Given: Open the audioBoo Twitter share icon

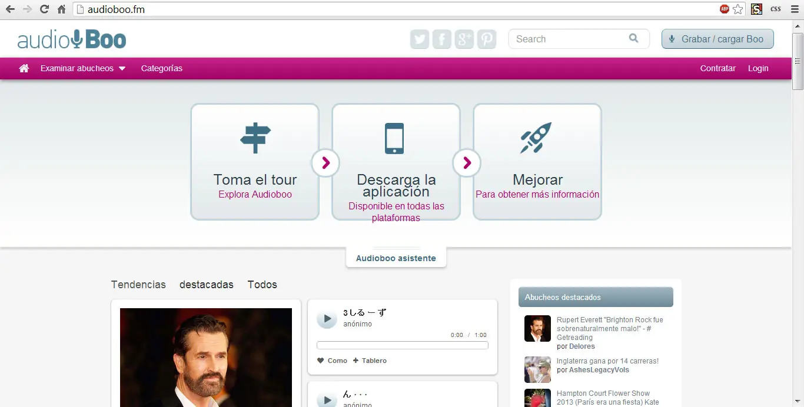Looking at the screenshot, I should click(420, 39).
